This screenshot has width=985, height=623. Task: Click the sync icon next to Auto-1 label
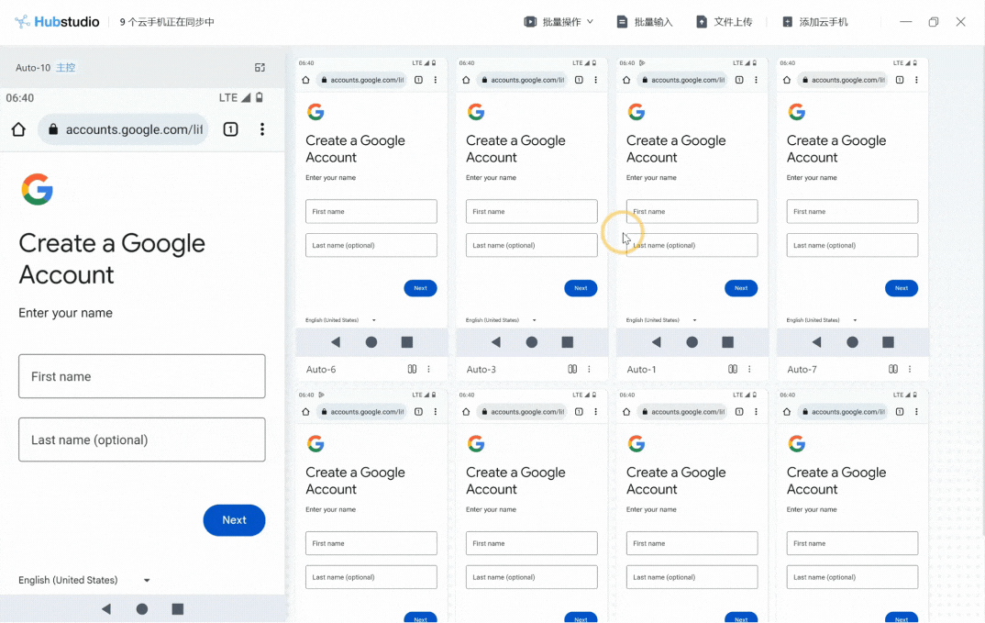(733, 369)
